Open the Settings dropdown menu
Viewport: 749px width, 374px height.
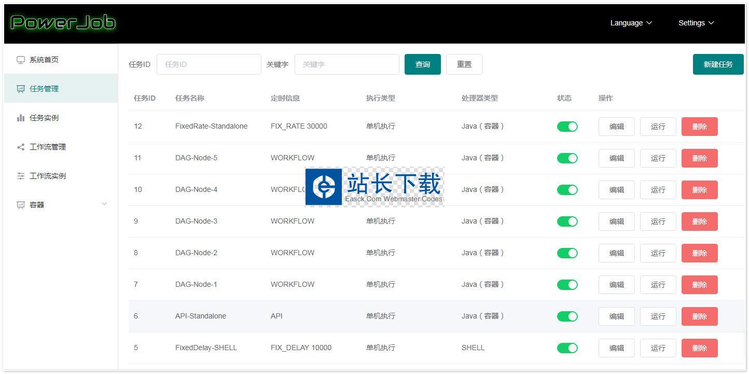pos(696,23)
